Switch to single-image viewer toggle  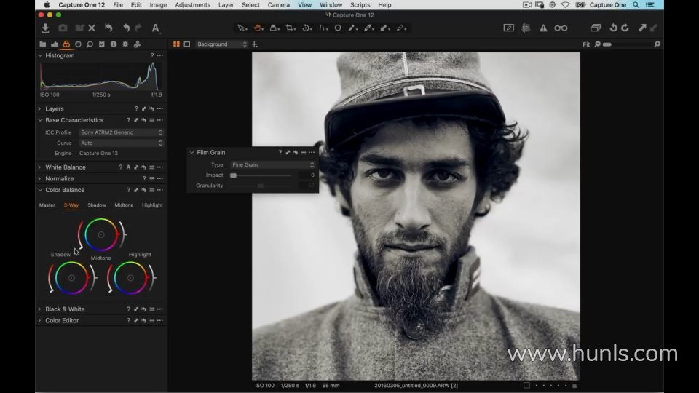pyautogui.click(x=187, y=44)
